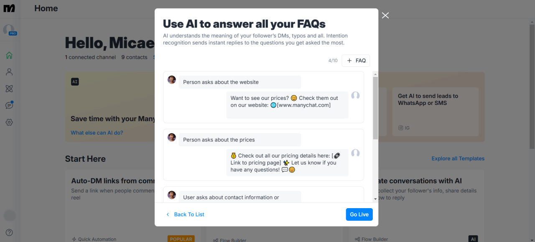Click the AI badge on the banner card
Viewport: 535px width, 242px height.
[75, 82]
